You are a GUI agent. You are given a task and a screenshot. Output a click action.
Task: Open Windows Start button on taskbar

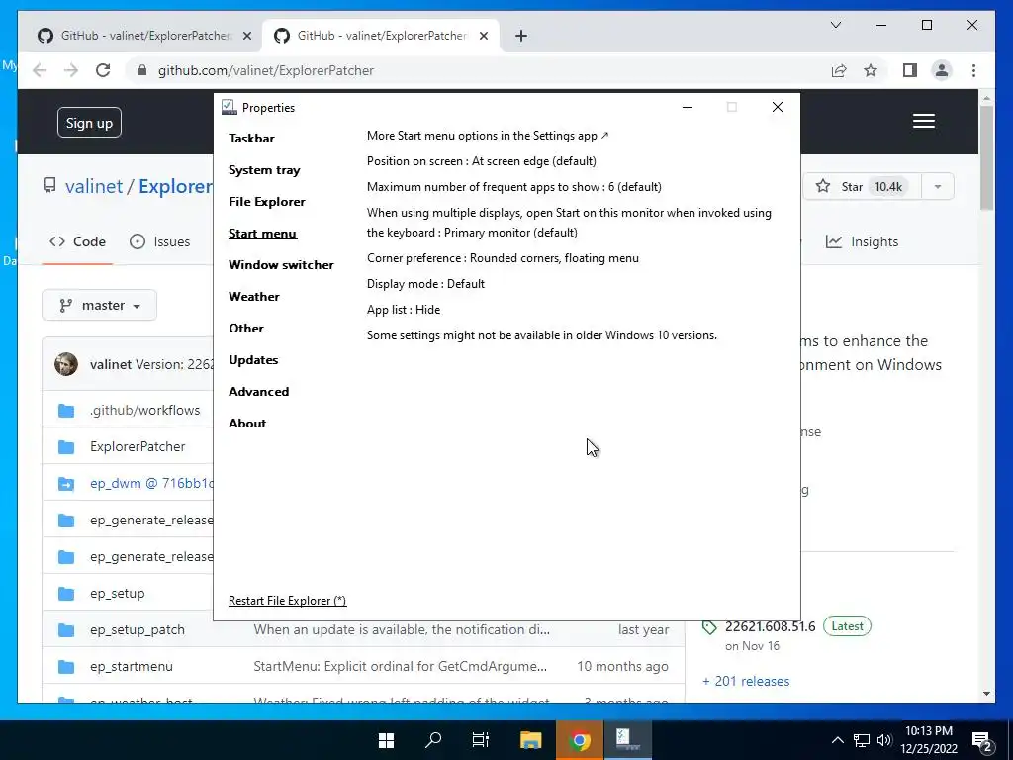click(x=386, y=740)
